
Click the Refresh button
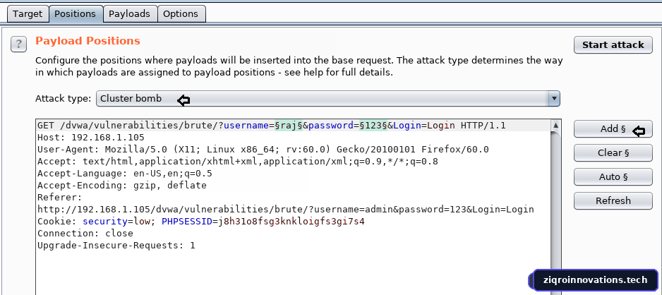coord(613,200)
